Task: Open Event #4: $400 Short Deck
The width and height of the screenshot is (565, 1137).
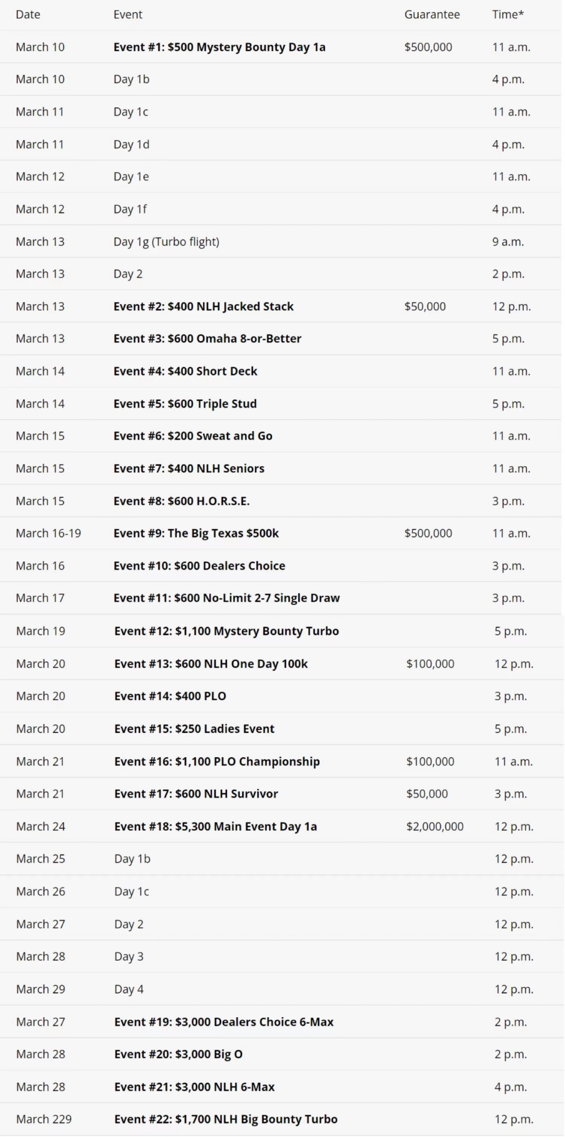Action: tap(185, 371)
